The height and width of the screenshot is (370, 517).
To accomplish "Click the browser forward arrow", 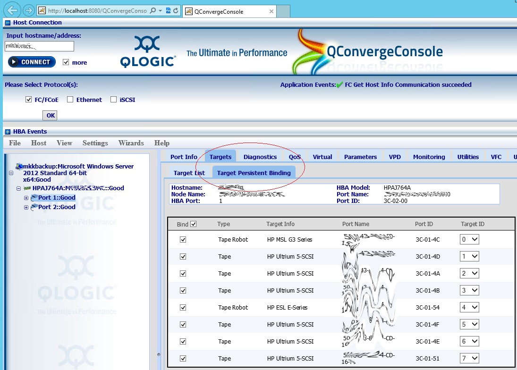I will tap(29, 11).
